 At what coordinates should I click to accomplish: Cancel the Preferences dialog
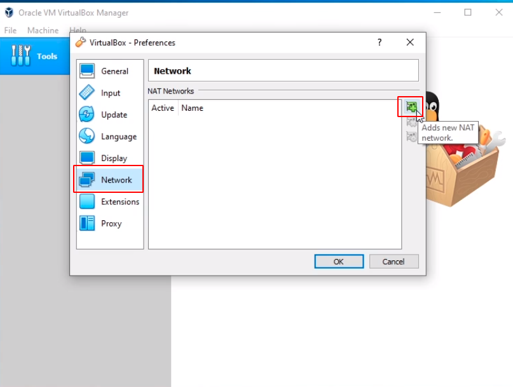point(393,262)
